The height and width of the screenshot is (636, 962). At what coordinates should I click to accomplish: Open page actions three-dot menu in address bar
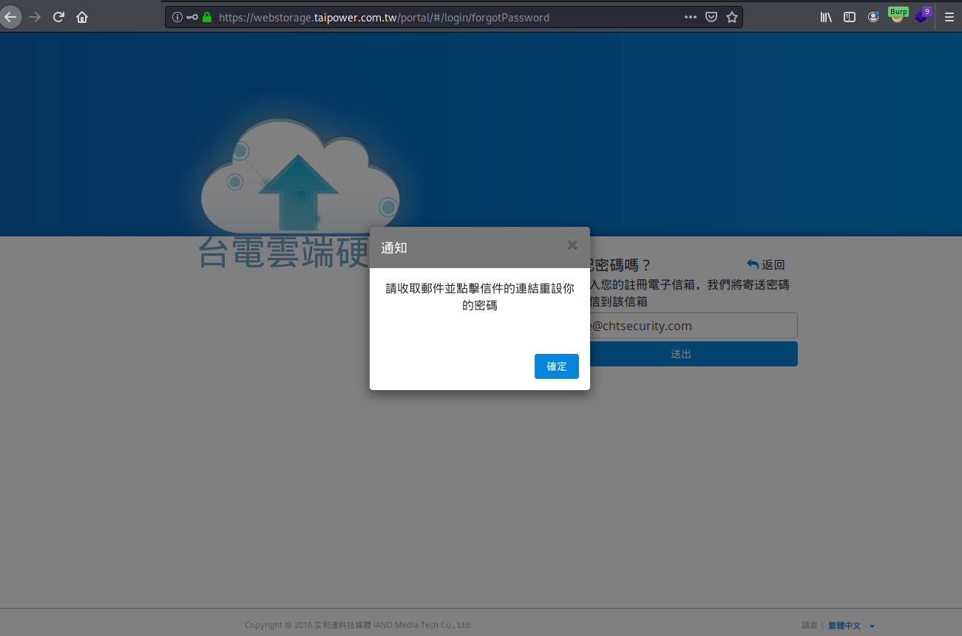click(691, 17)
